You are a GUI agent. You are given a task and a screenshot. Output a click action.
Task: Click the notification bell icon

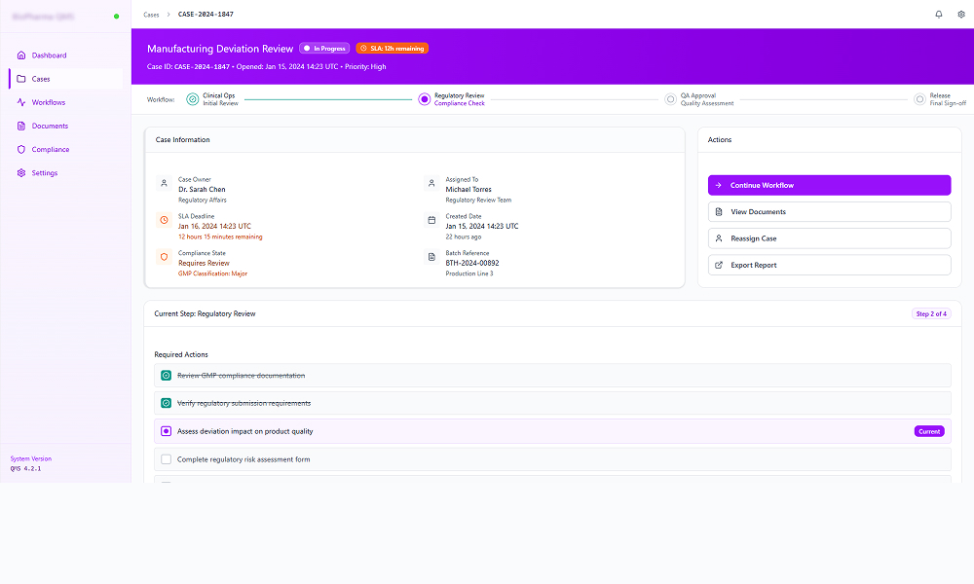click(x=939, y=15)
